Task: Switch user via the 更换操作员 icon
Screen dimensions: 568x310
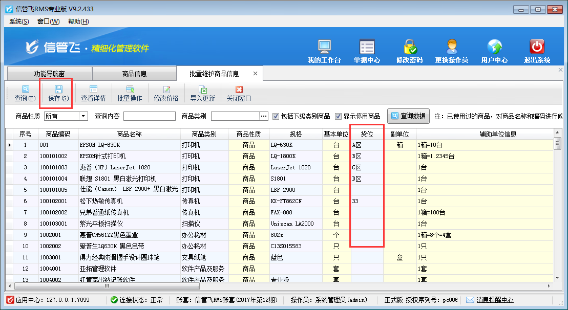Action: [451, 47]
